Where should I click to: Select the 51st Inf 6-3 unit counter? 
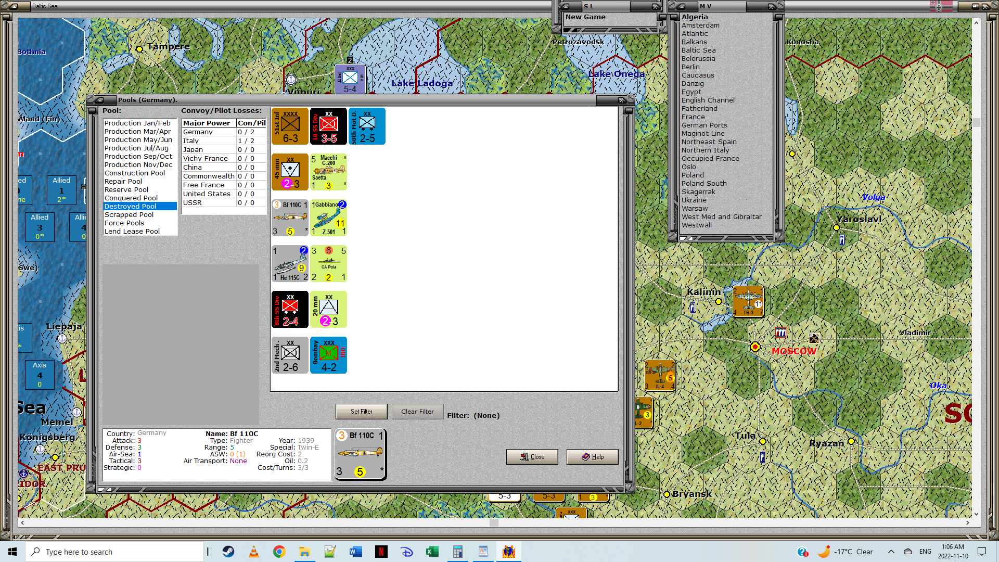[x=290, y=126]
